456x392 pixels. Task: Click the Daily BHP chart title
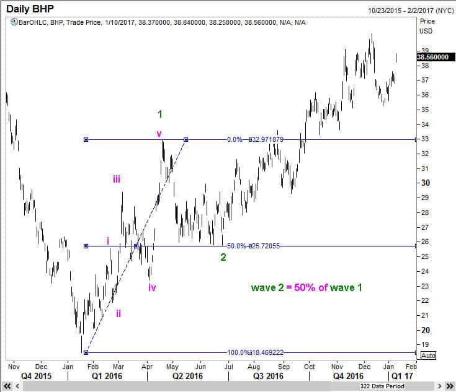[x=30, y=9]
